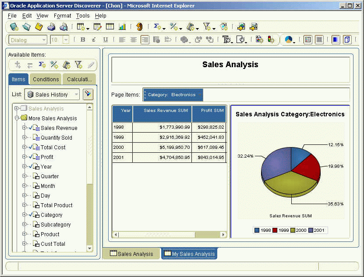Image resolution: width=364 pixels, height=277 pixels.
Task: Toggle bold formatting
Action: click(83, 40)
